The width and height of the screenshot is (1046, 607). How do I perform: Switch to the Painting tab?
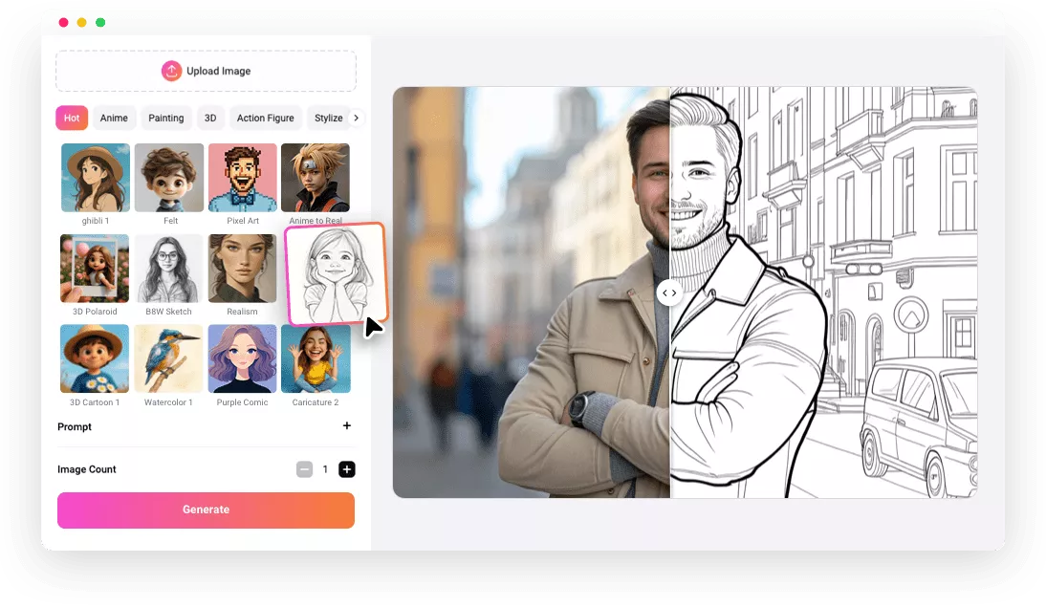click(x=166, y=118)
